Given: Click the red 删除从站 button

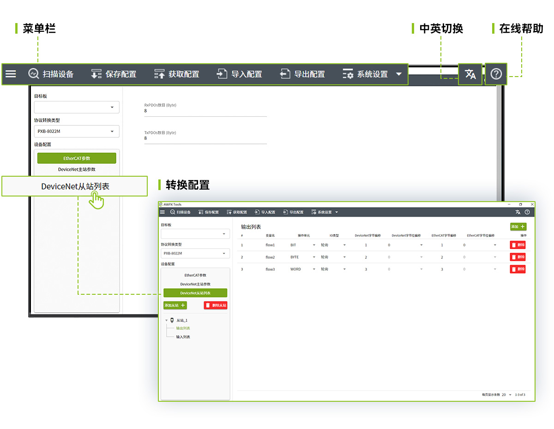Looking at the screenshot, I should tap(216, 305).
